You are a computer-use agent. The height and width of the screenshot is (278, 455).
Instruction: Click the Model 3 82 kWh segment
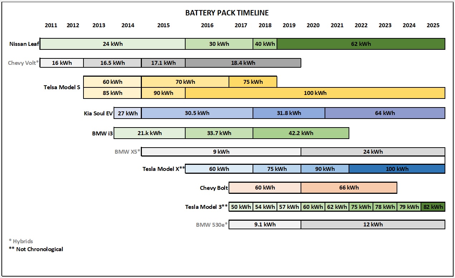[x=433, y=207]
